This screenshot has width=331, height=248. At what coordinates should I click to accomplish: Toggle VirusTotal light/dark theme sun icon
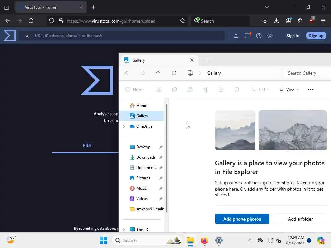pyautogui.click(x=270, y=36)
